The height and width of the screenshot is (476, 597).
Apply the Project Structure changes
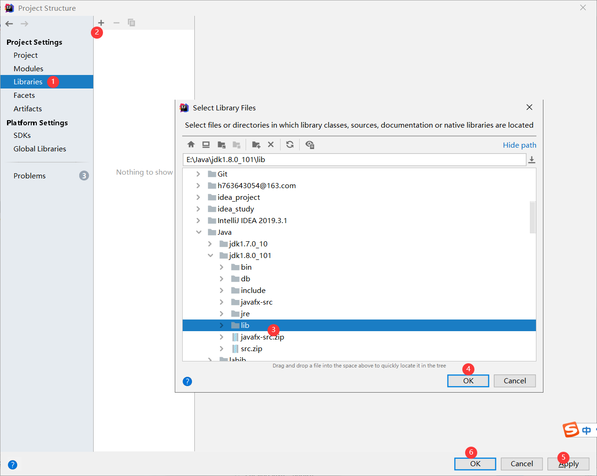[569, 463]
